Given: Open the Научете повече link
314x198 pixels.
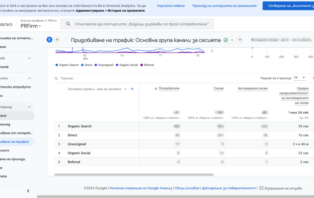Looking at the screenshot, I should 171,6.
